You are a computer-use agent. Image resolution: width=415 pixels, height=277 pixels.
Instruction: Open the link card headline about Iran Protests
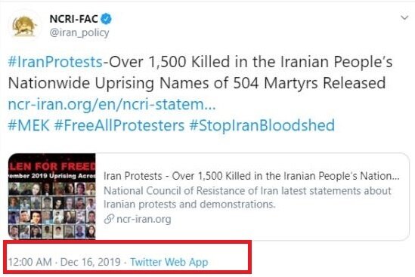click(x=252, y=176)
